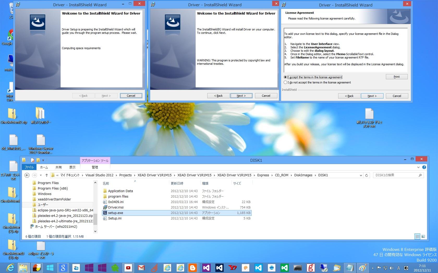Go up one folder level in Explorer
Viewport: 438px width, 273px height.
coord(47,175)
